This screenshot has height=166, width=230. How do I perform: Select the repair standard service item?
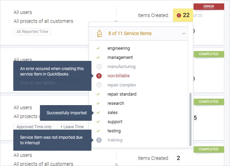click(x=122, y=94)
